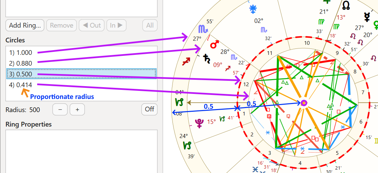
Task: Click the Add Ring... button
Action: (x=25, y=26)
